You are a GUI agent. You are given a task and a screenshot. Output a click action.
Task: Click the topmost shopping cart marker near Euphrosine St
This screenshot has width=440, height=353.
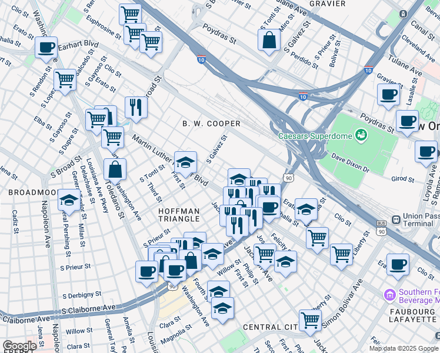(130, 15)
